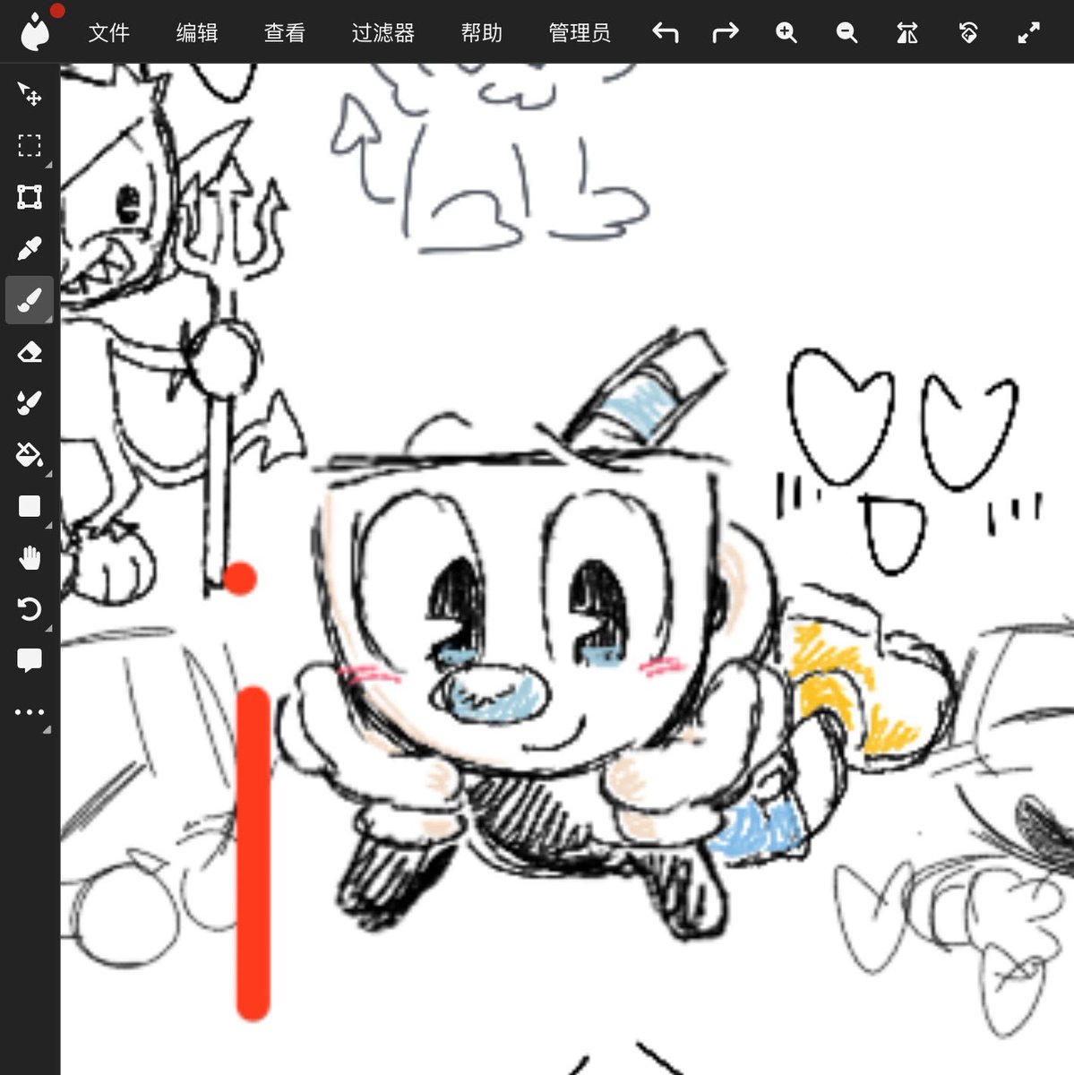Open the 编辑 menu
Screen dimensions: 1074x1075
coord(197,33)
